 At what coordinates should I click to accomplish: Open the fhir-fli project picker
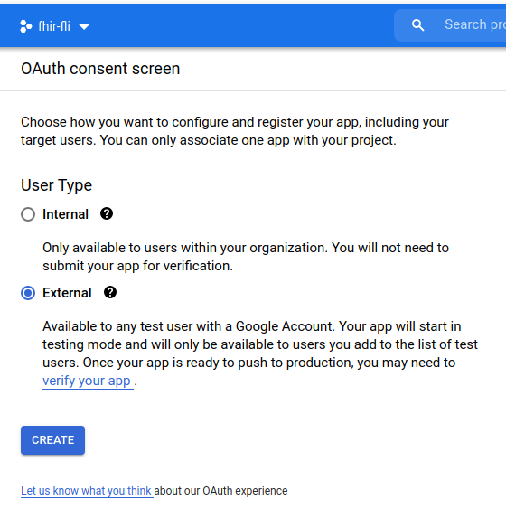[x=55, y=26]
